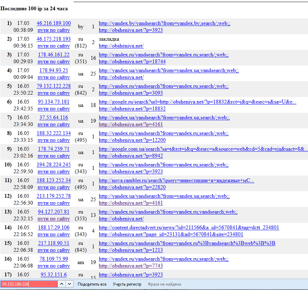Focus the find field containing 95.153.180.216

[29, 284]
